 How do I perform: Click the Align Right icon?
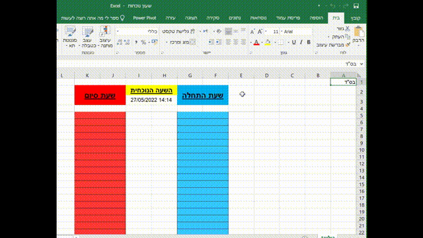243,42
